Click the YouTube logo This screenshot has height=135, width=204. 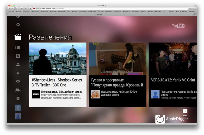pos(178,26)
